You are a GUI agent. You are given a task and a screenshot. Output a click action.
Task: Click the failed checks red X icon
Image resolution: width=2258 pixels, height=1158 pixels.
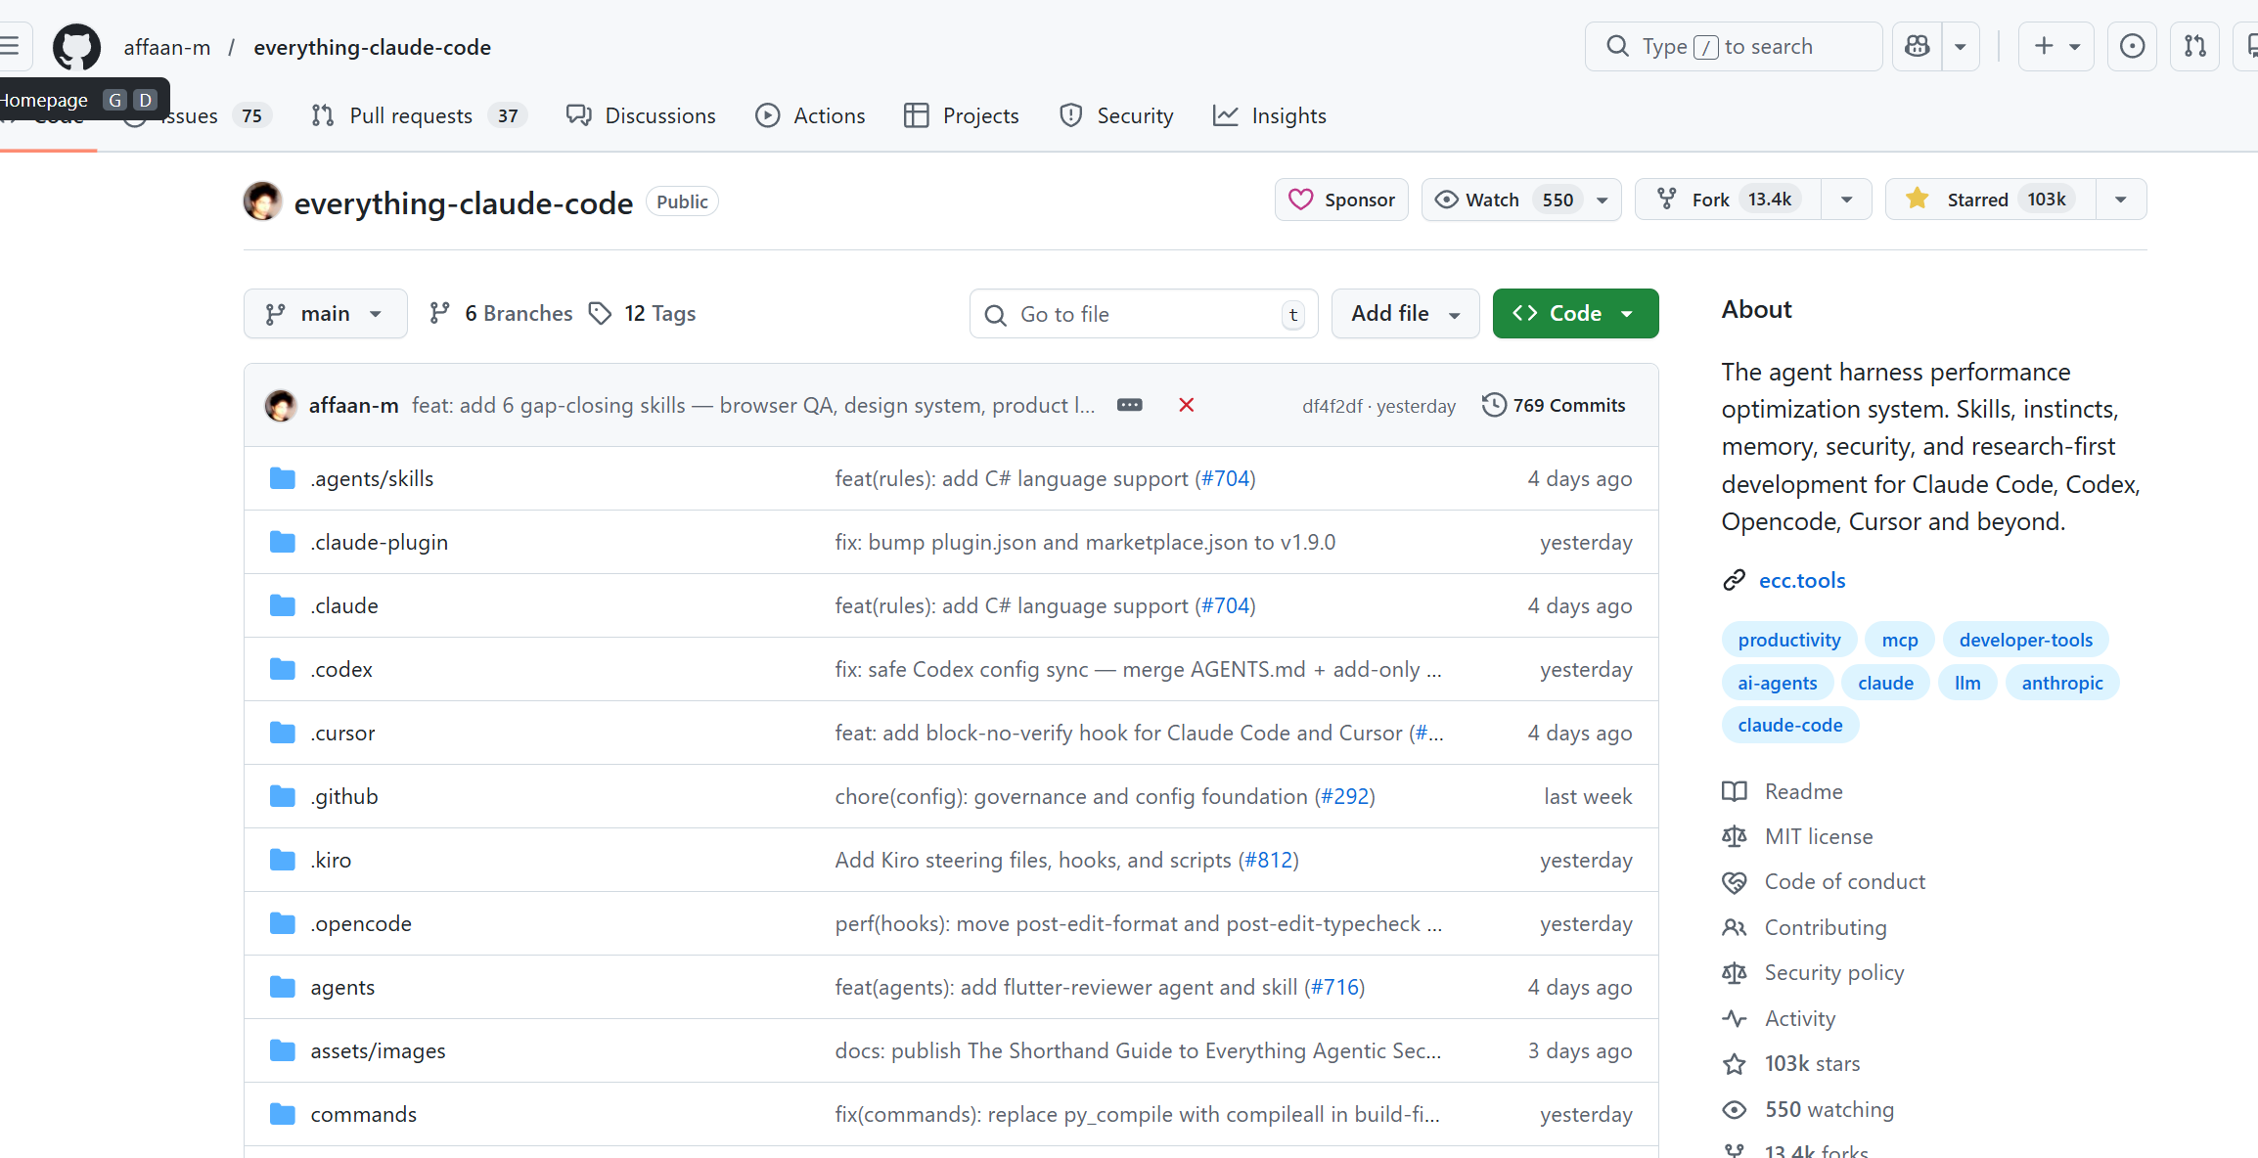1186,405
